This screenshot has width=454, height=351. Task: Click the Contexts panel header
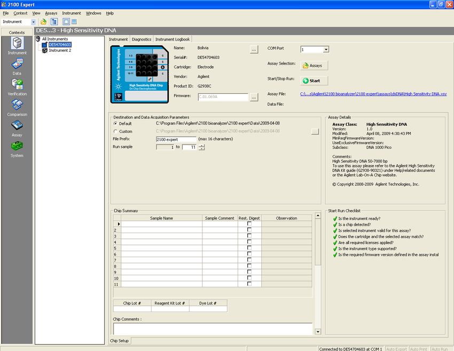(17, 33)
